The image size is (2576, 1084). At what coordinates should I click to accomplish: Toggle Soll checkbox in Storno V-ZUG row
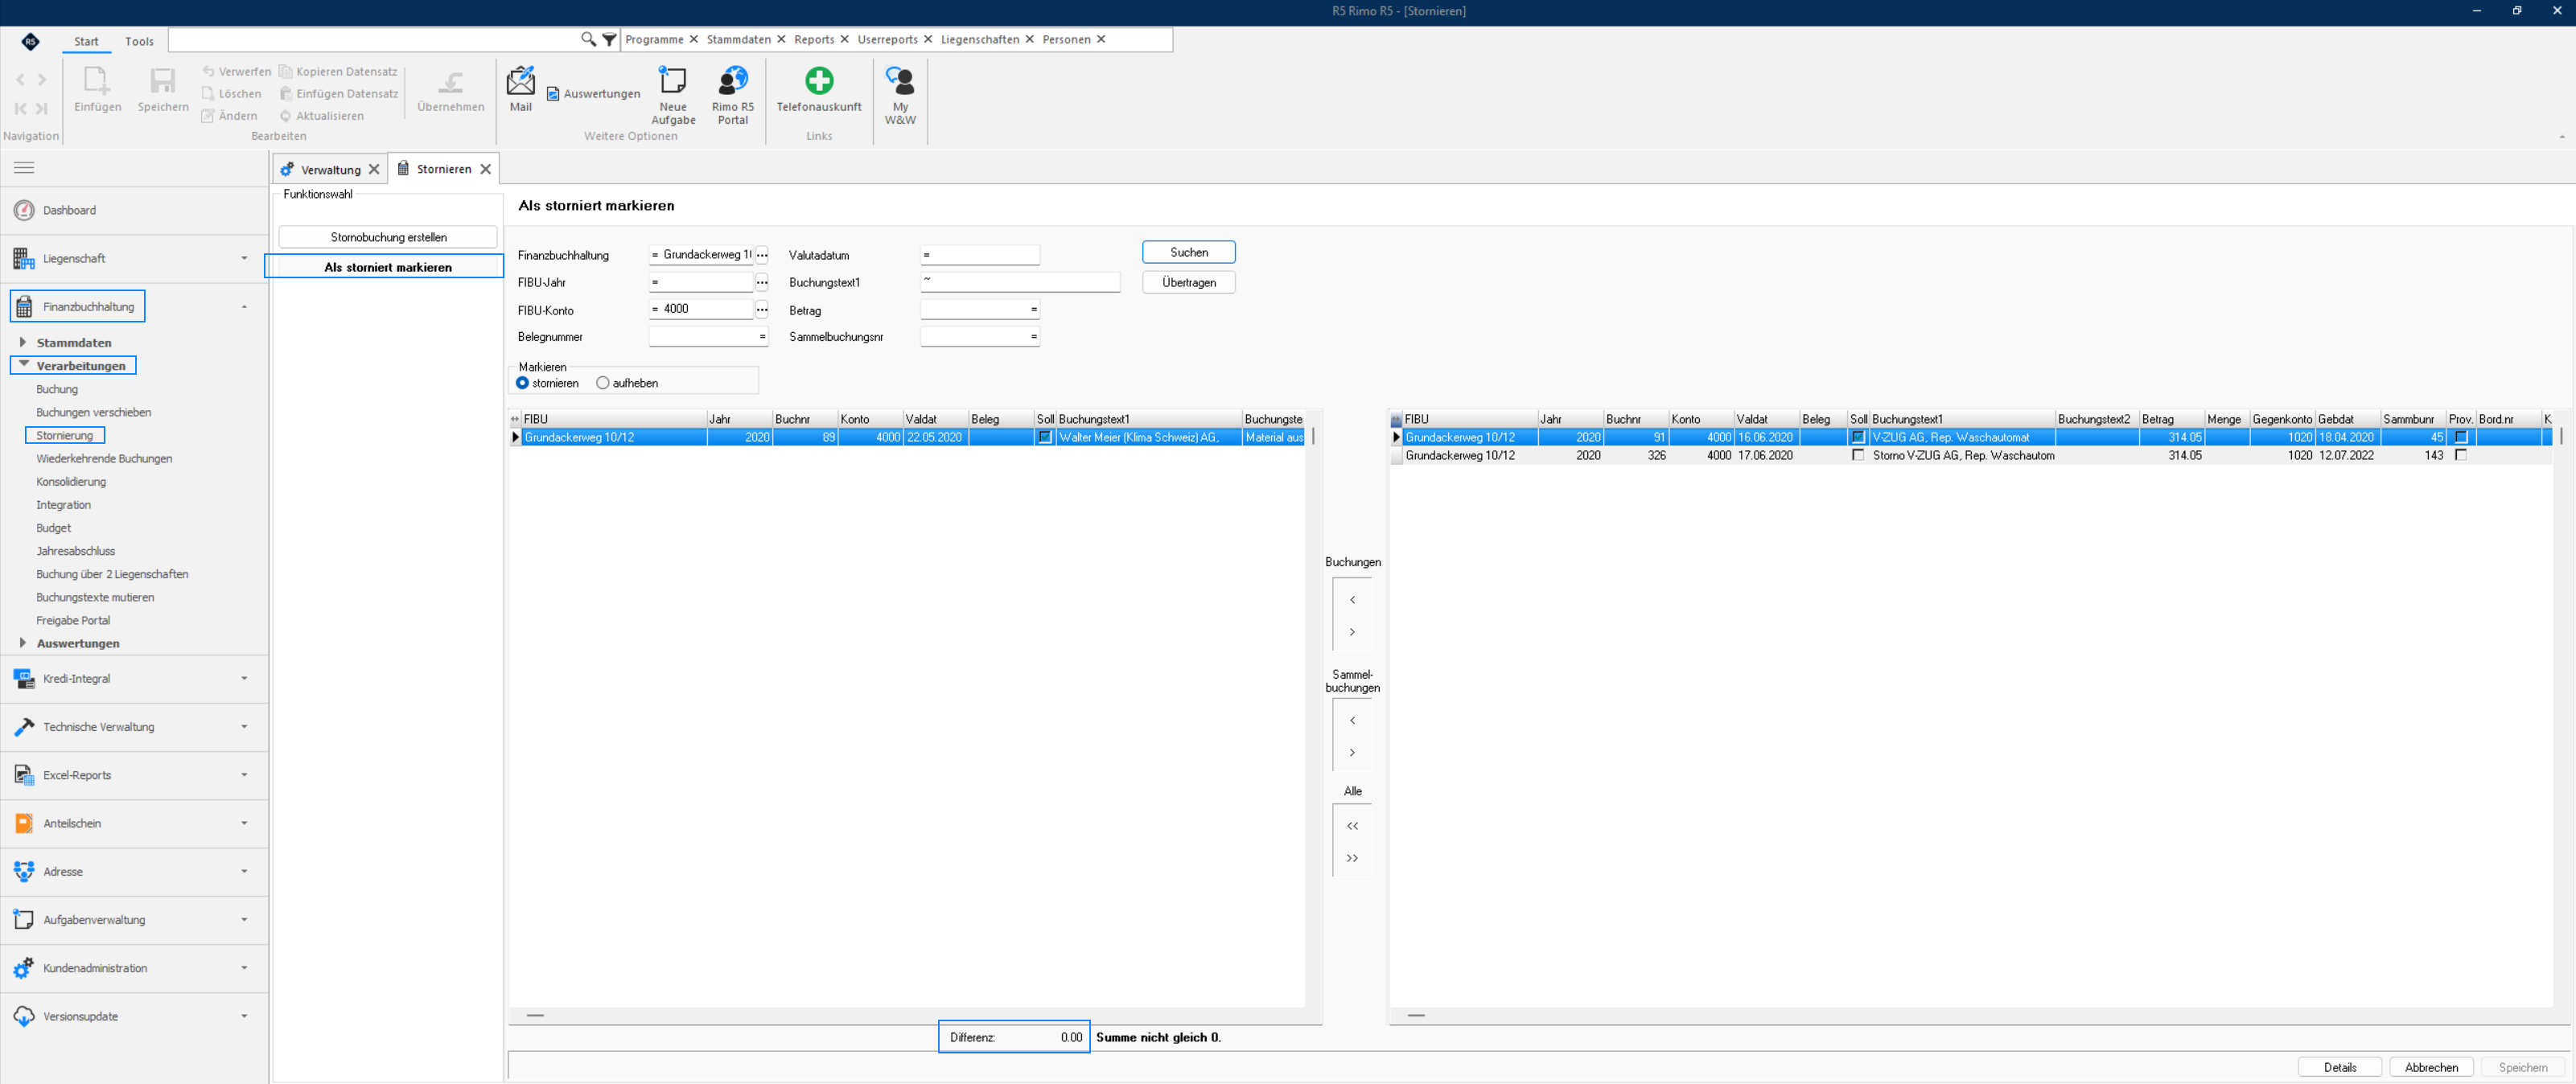pyautogui.click(x=1858, y=455)
